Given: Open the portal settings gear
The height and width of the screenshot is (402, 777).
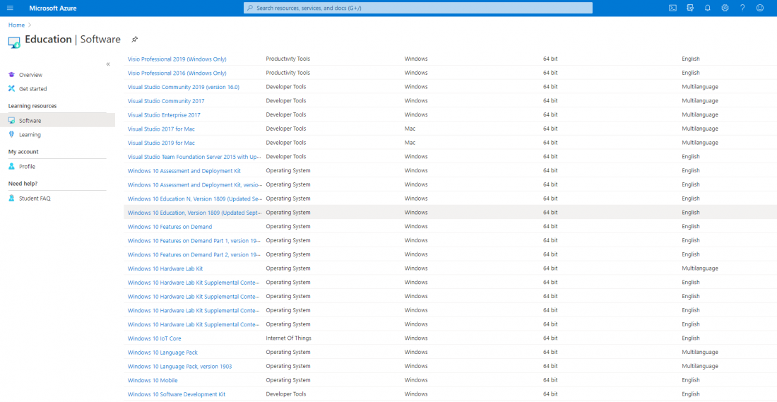Looking at the screenshot, I should (725, 8).
